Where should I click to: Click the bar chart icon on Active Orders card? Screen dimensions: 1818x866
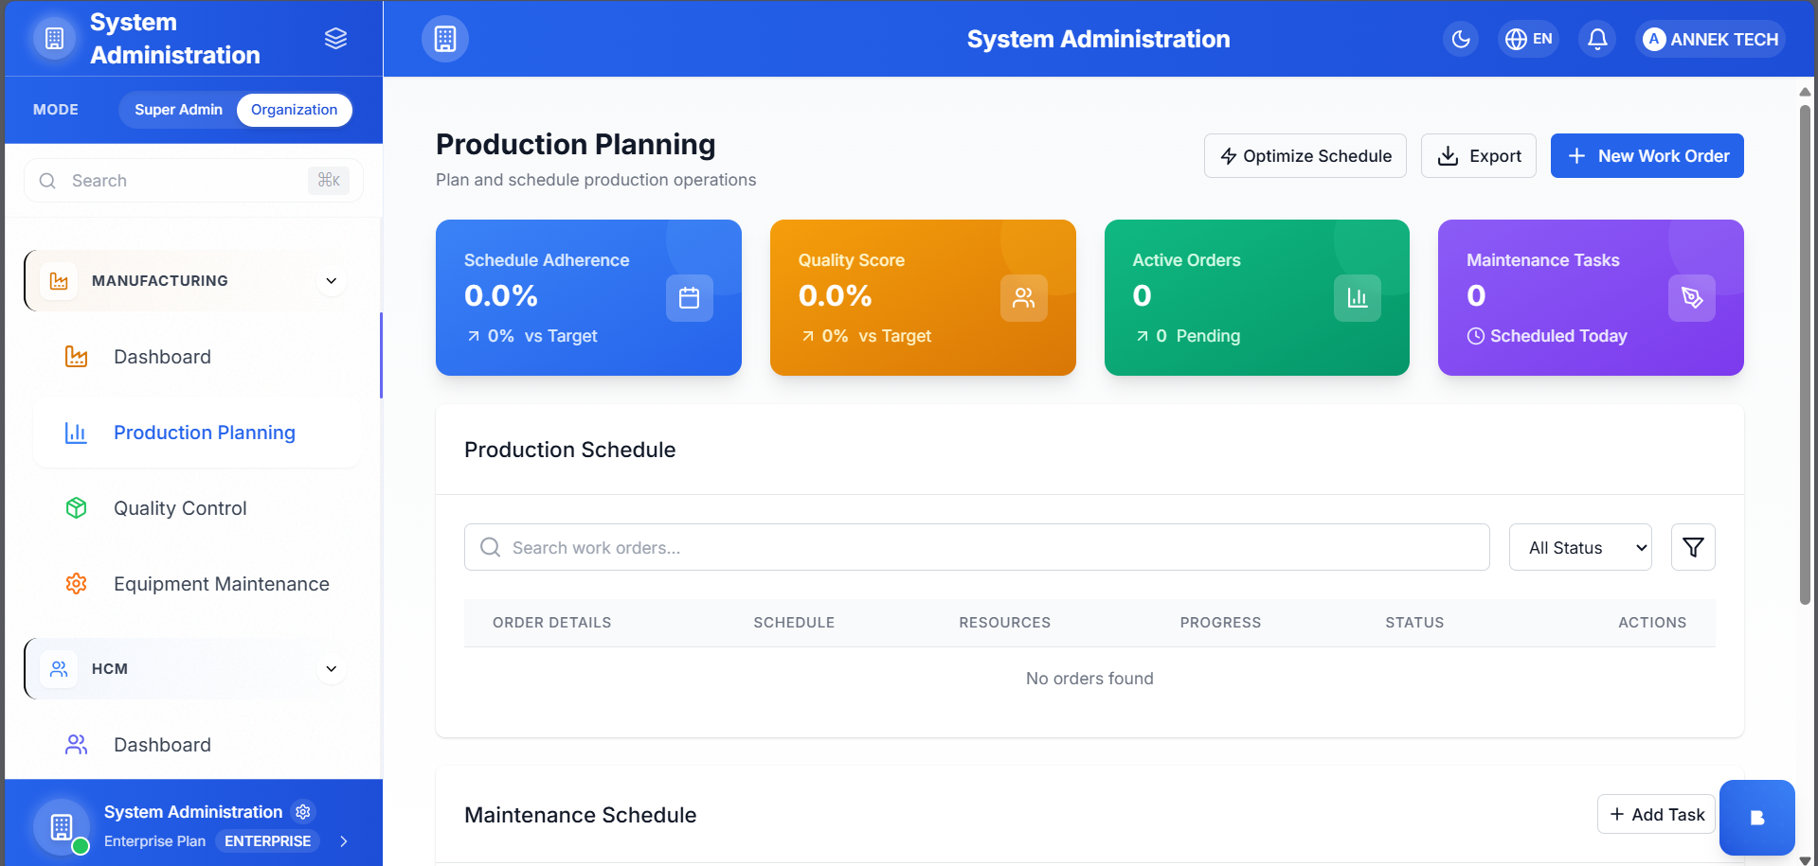[1358, 298]
